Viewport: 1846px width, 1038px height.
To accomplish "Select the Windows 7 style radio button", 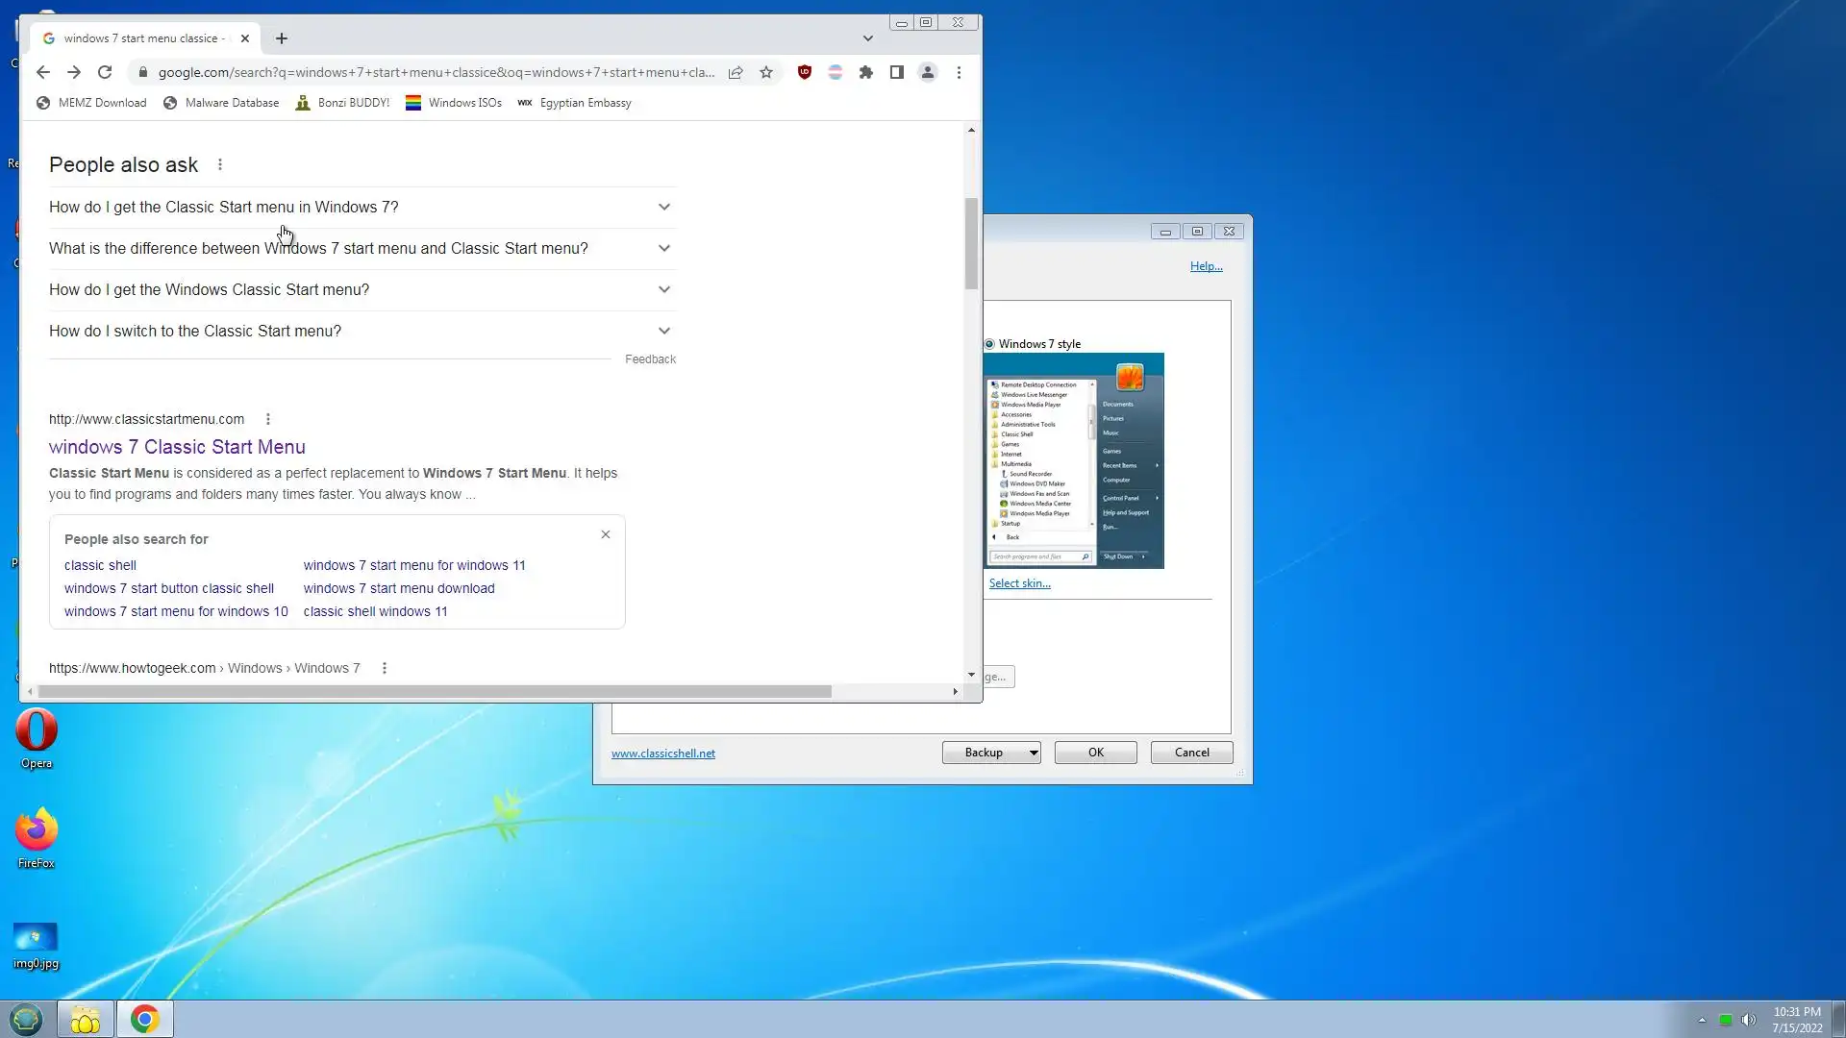I will pyautogui.click(x=989, y=344).
